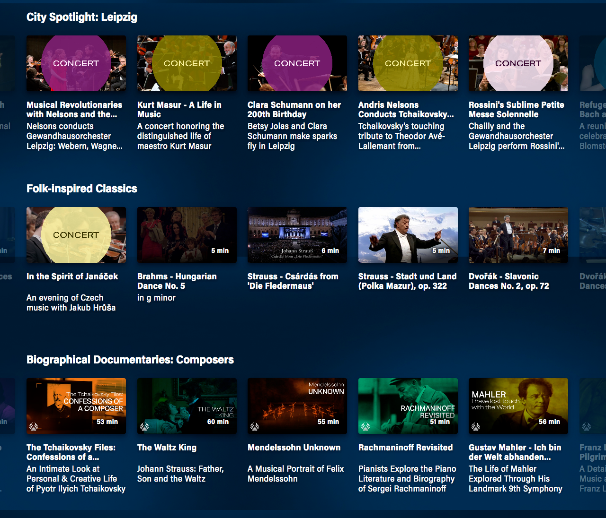Viewport: 606px width, 518px height.
Task: Play Brahms Hungarian Dance No. 5 thumbnail
Action: [187, 235]
